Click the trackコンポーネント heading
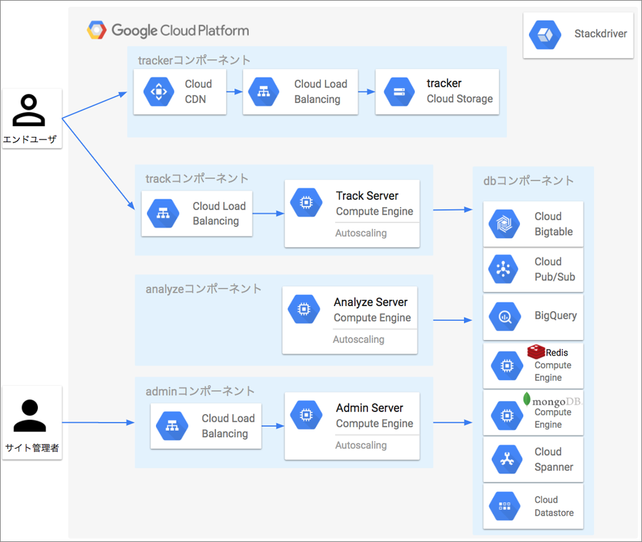This screenshot has height=542, width=642. click(197, 178)
